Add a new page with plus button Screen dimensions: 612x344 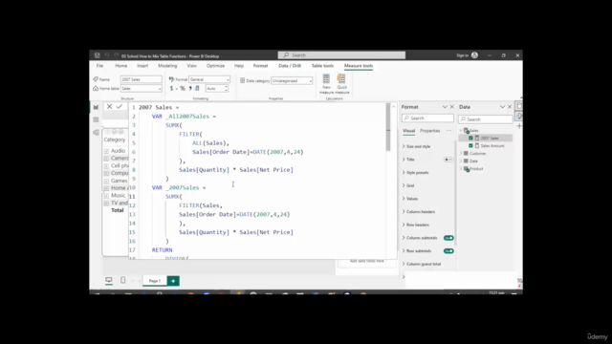173,281
